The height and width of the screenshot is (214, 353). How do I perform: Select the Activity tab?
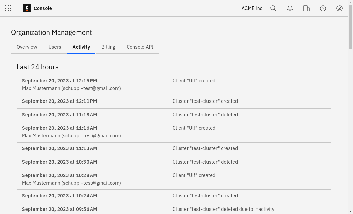tap(81, 47)
